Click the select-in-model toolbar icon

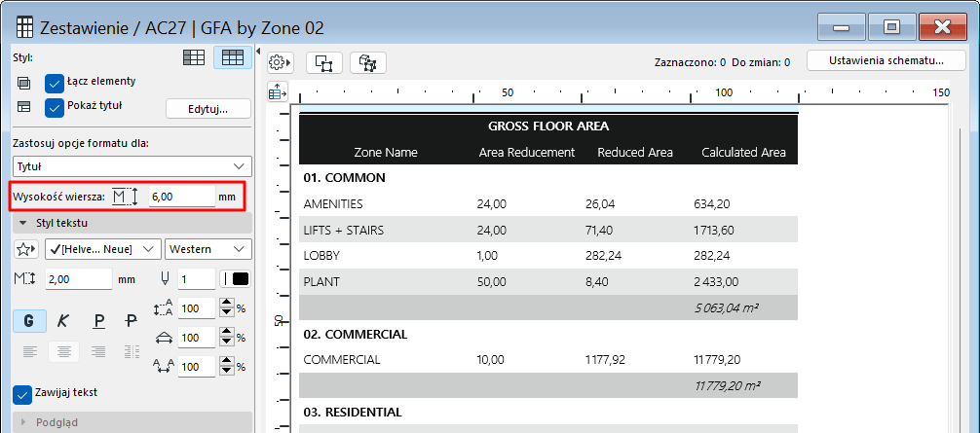point(324,62)
